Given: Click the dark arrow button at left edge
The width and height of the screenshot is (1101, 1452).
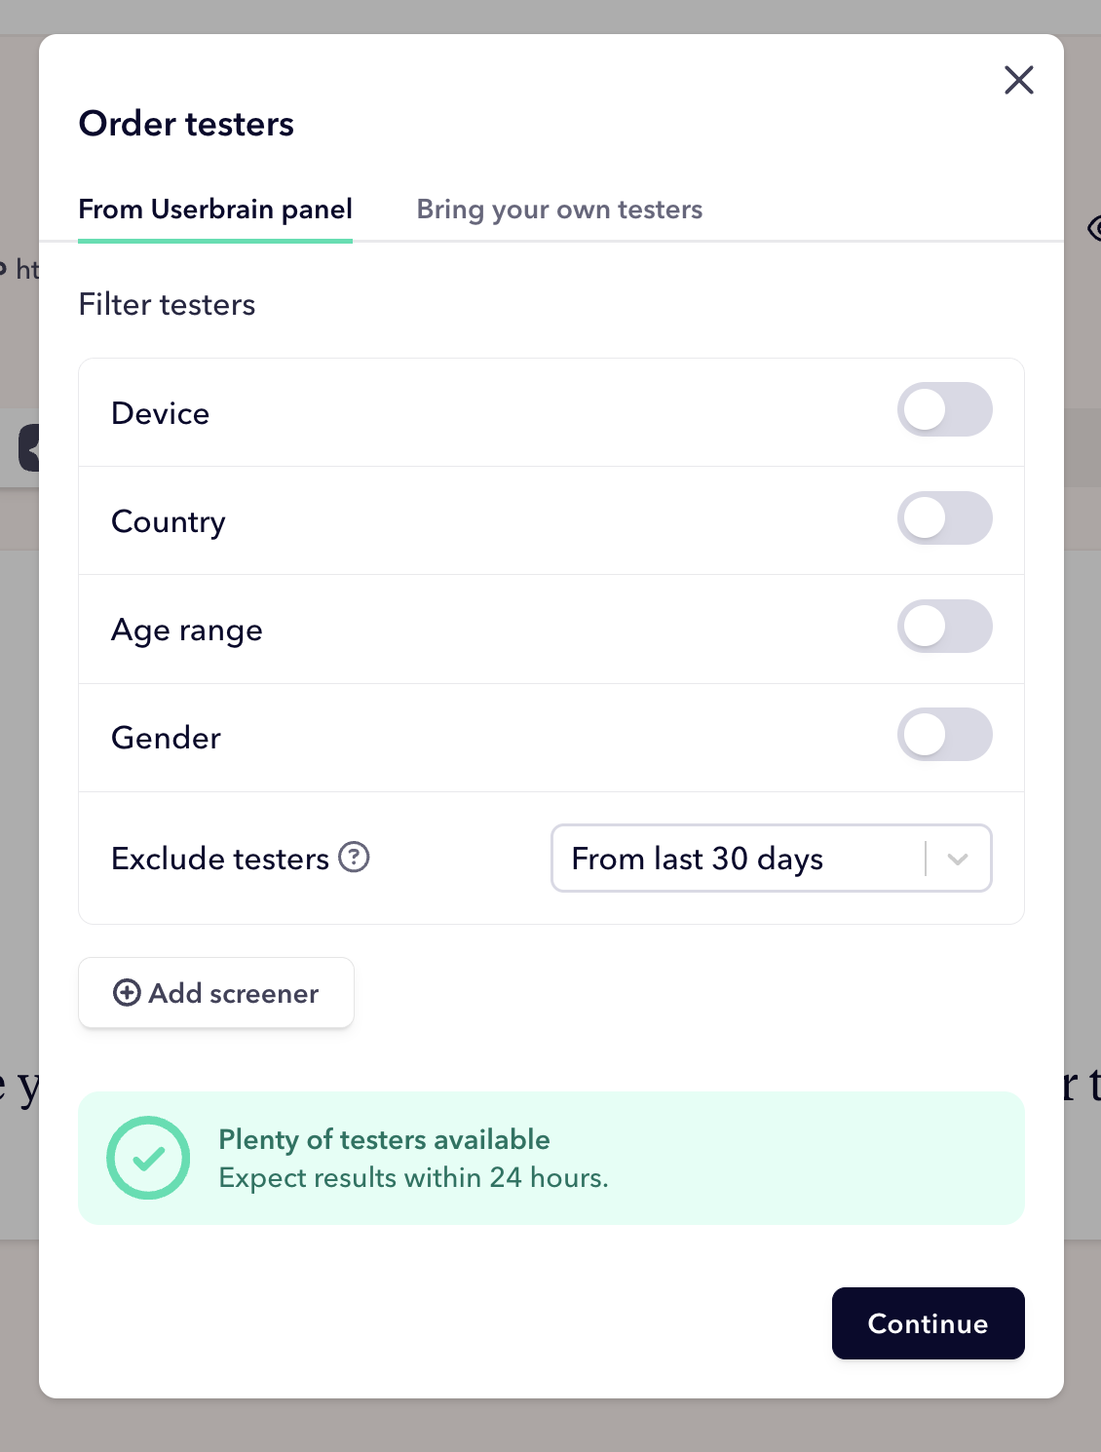Looking at the screenshot, I should (x=29, y=448).
